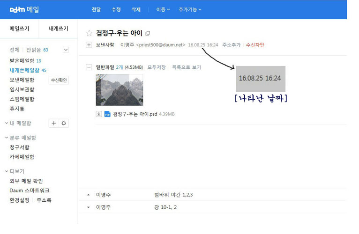The image size is (359, 234).
Task: Click the 수신차단 link
Action: click(x=255, y=45)
